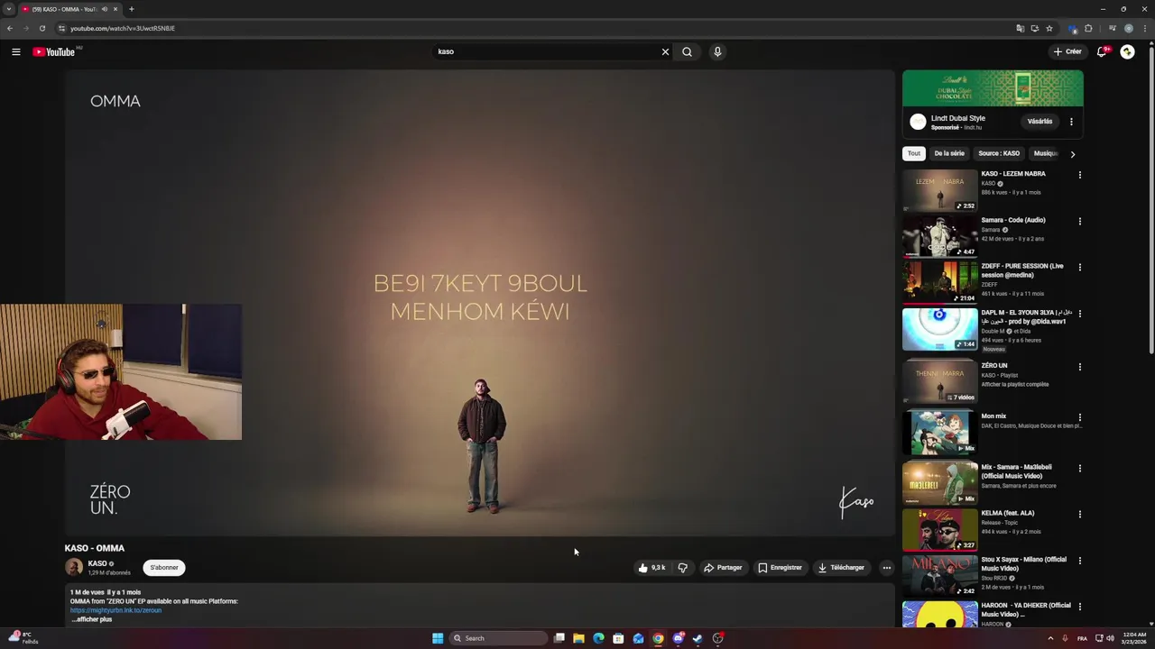
Task: Click Télécharger to download the video
Action: tap(841, 568)
